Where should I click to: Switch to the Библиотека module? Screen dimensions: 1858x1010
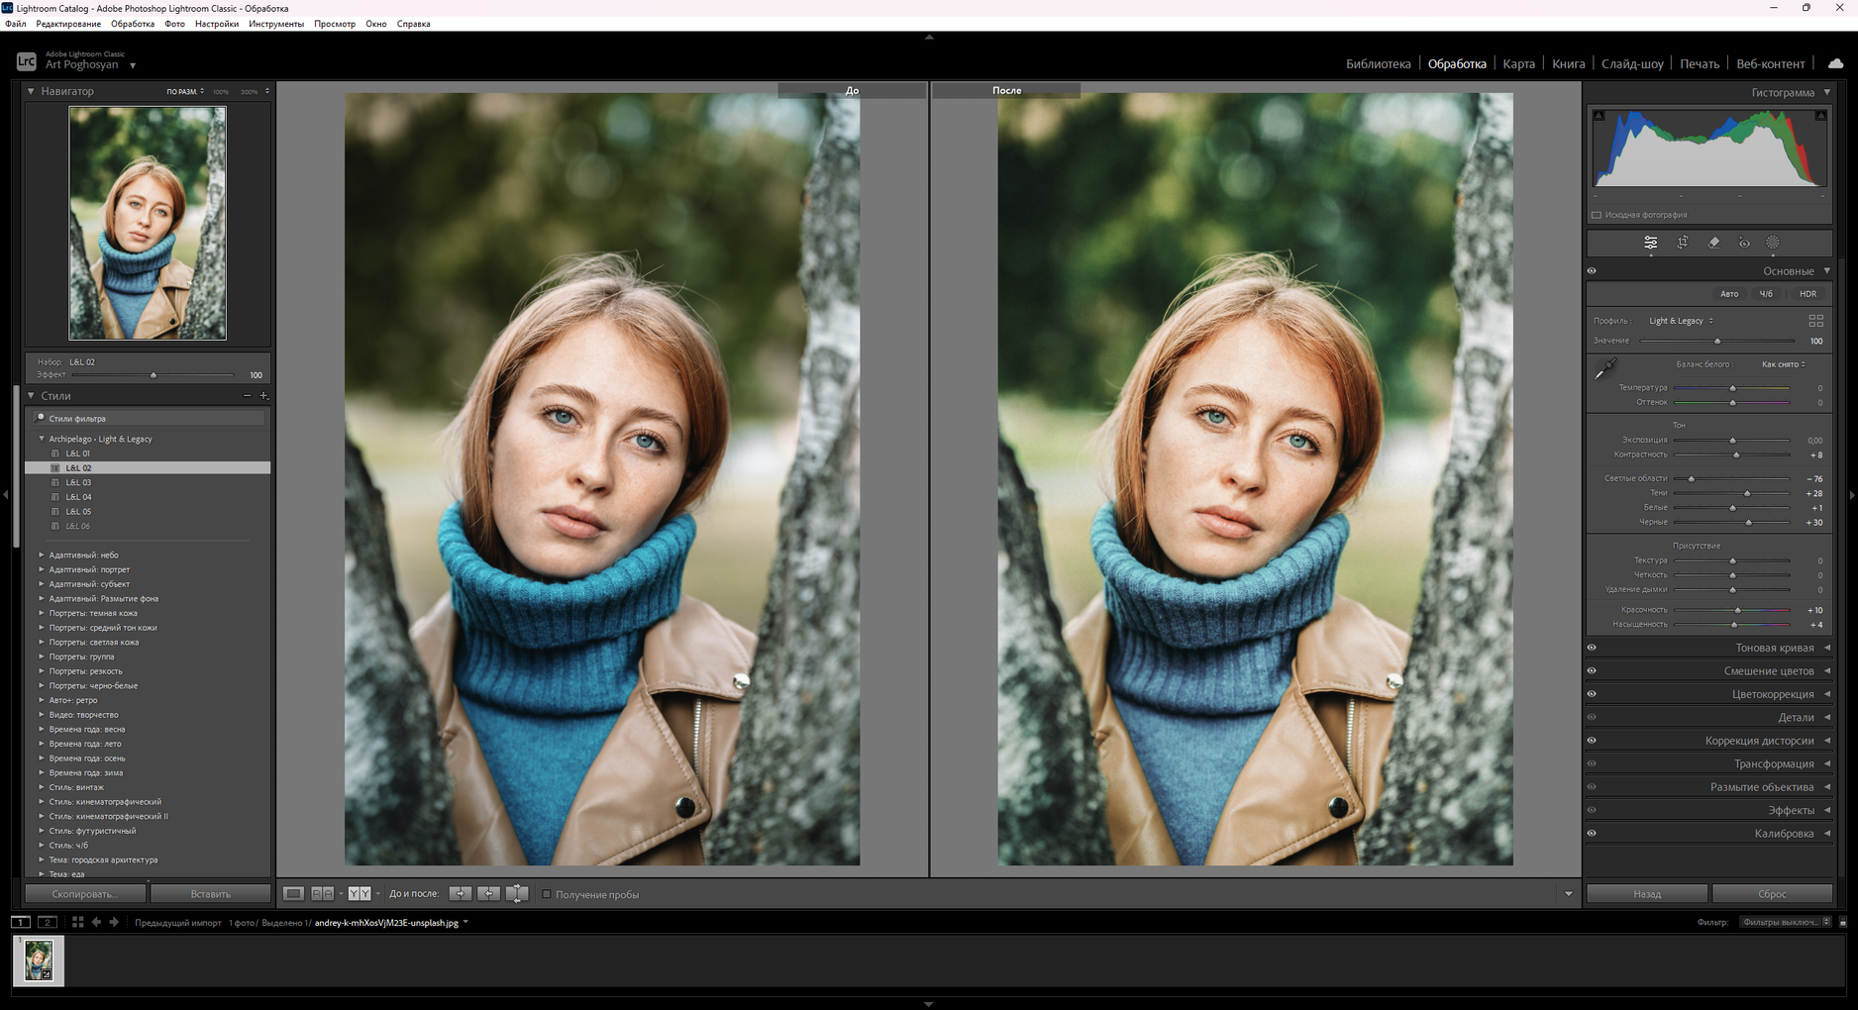1378,64
